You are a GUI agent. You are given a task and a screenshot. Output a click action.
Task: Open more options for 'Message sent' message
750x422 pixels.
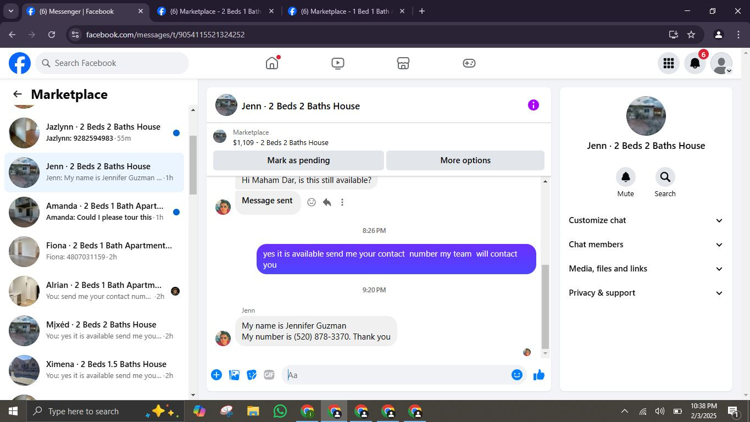pos(342,202)
